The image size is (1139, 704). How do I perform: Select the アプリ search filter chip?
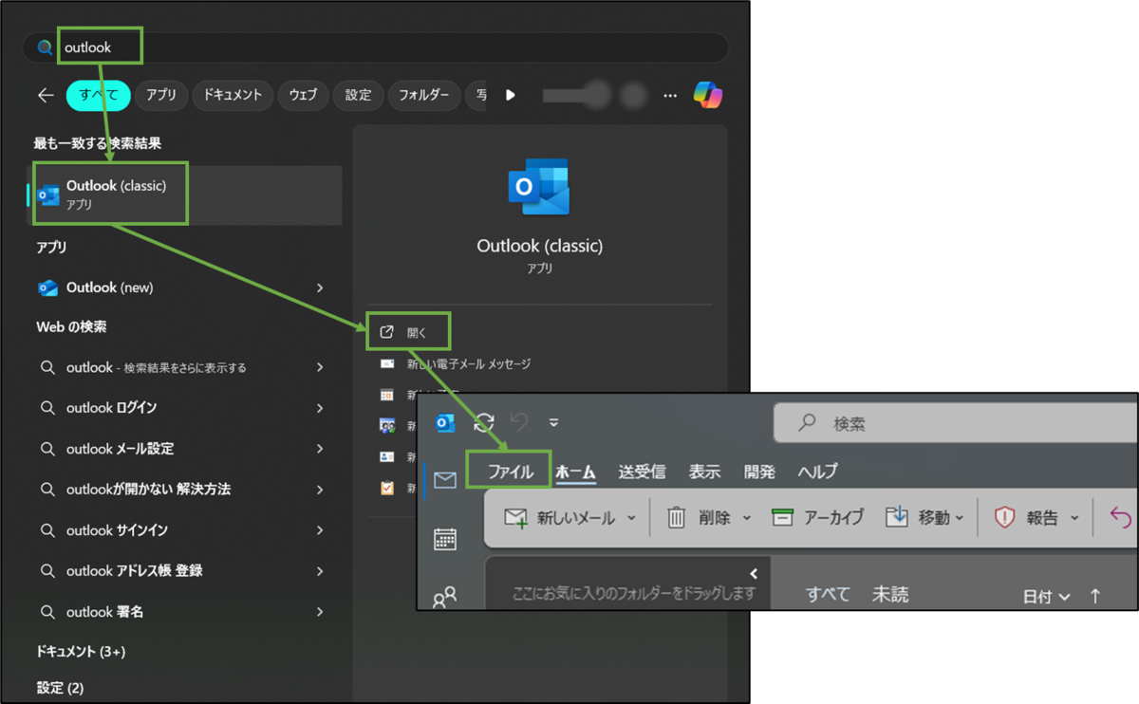point(161,95)
